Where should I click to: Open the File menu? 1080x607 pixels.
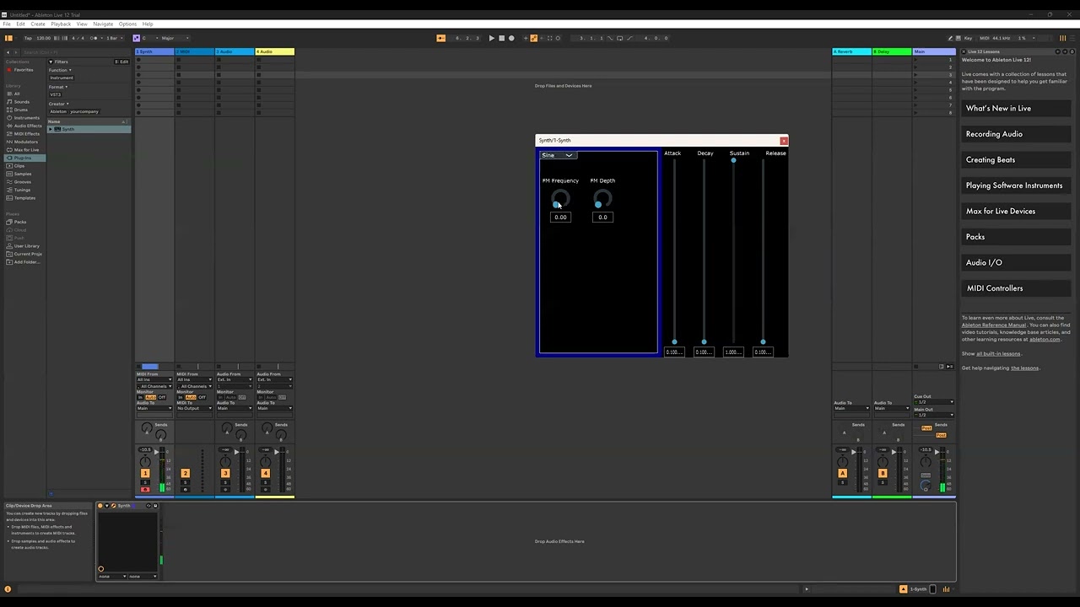coord(7,24)
